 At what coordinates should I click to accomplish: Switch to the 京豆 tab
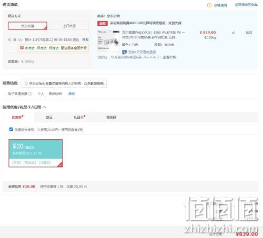coord(49,117)
